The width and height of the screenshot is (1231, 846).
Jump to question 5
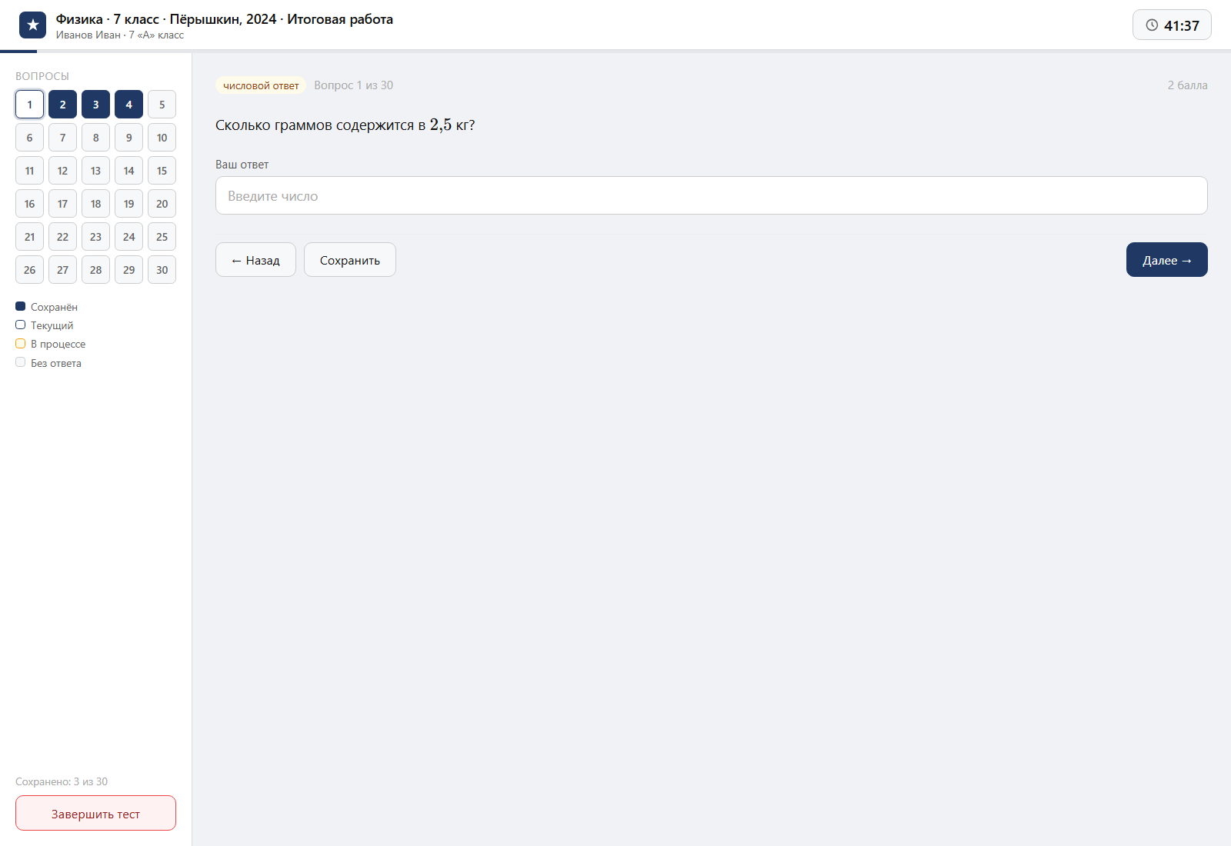[x=162, y=105]
